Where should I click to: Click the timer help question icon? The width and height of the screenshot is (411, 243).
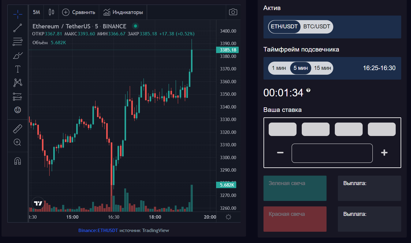coord(308,90)
